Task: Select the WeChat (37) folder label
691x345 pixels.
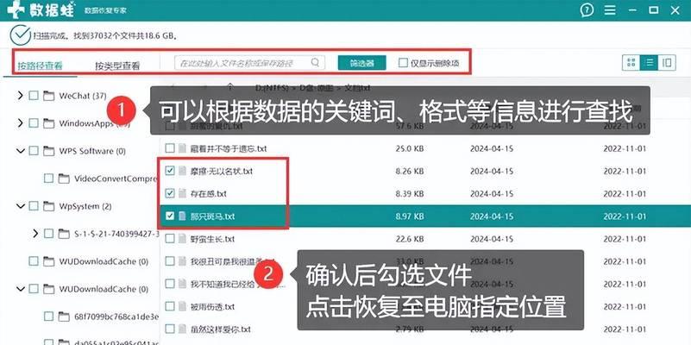Action: tap(83, 96)
